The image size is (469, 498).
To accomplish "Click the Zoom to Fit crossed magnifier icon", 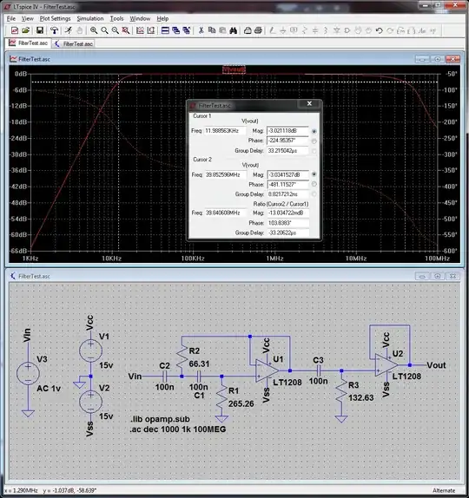I will [x=126, y=30].
